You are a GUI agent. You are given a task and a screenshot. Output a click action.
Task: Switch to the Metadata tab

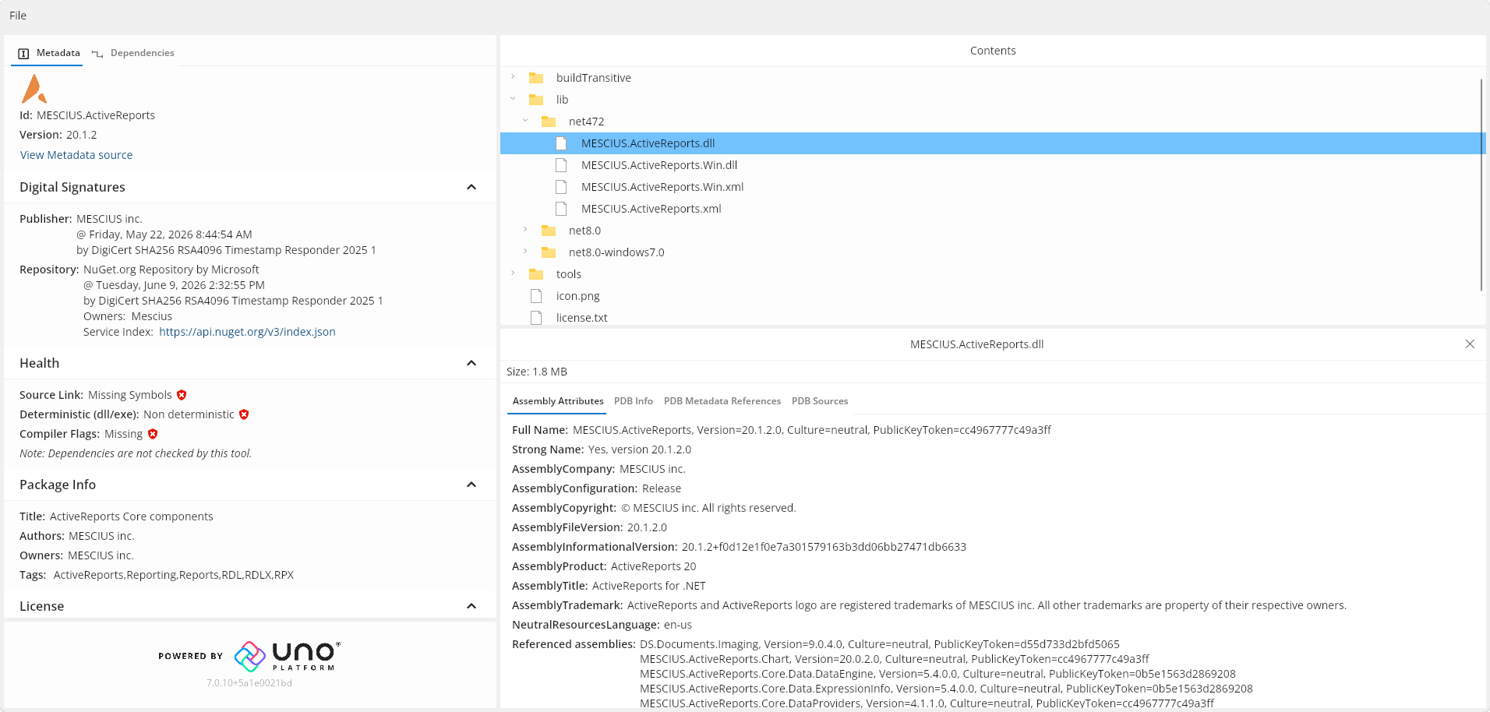click(48, 53)
